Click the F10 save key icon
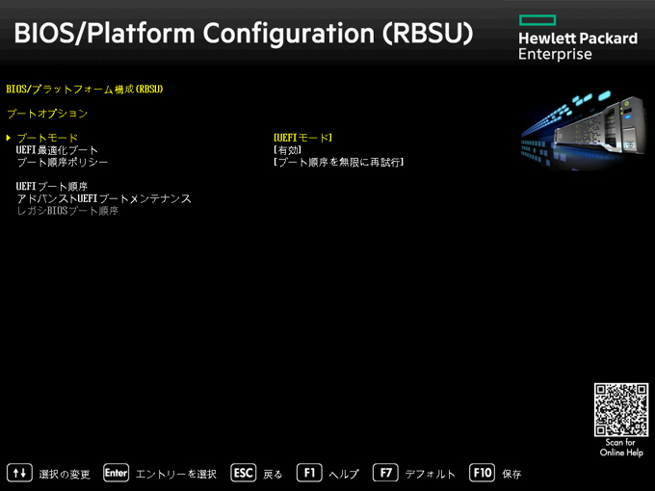 pos(482,473)
